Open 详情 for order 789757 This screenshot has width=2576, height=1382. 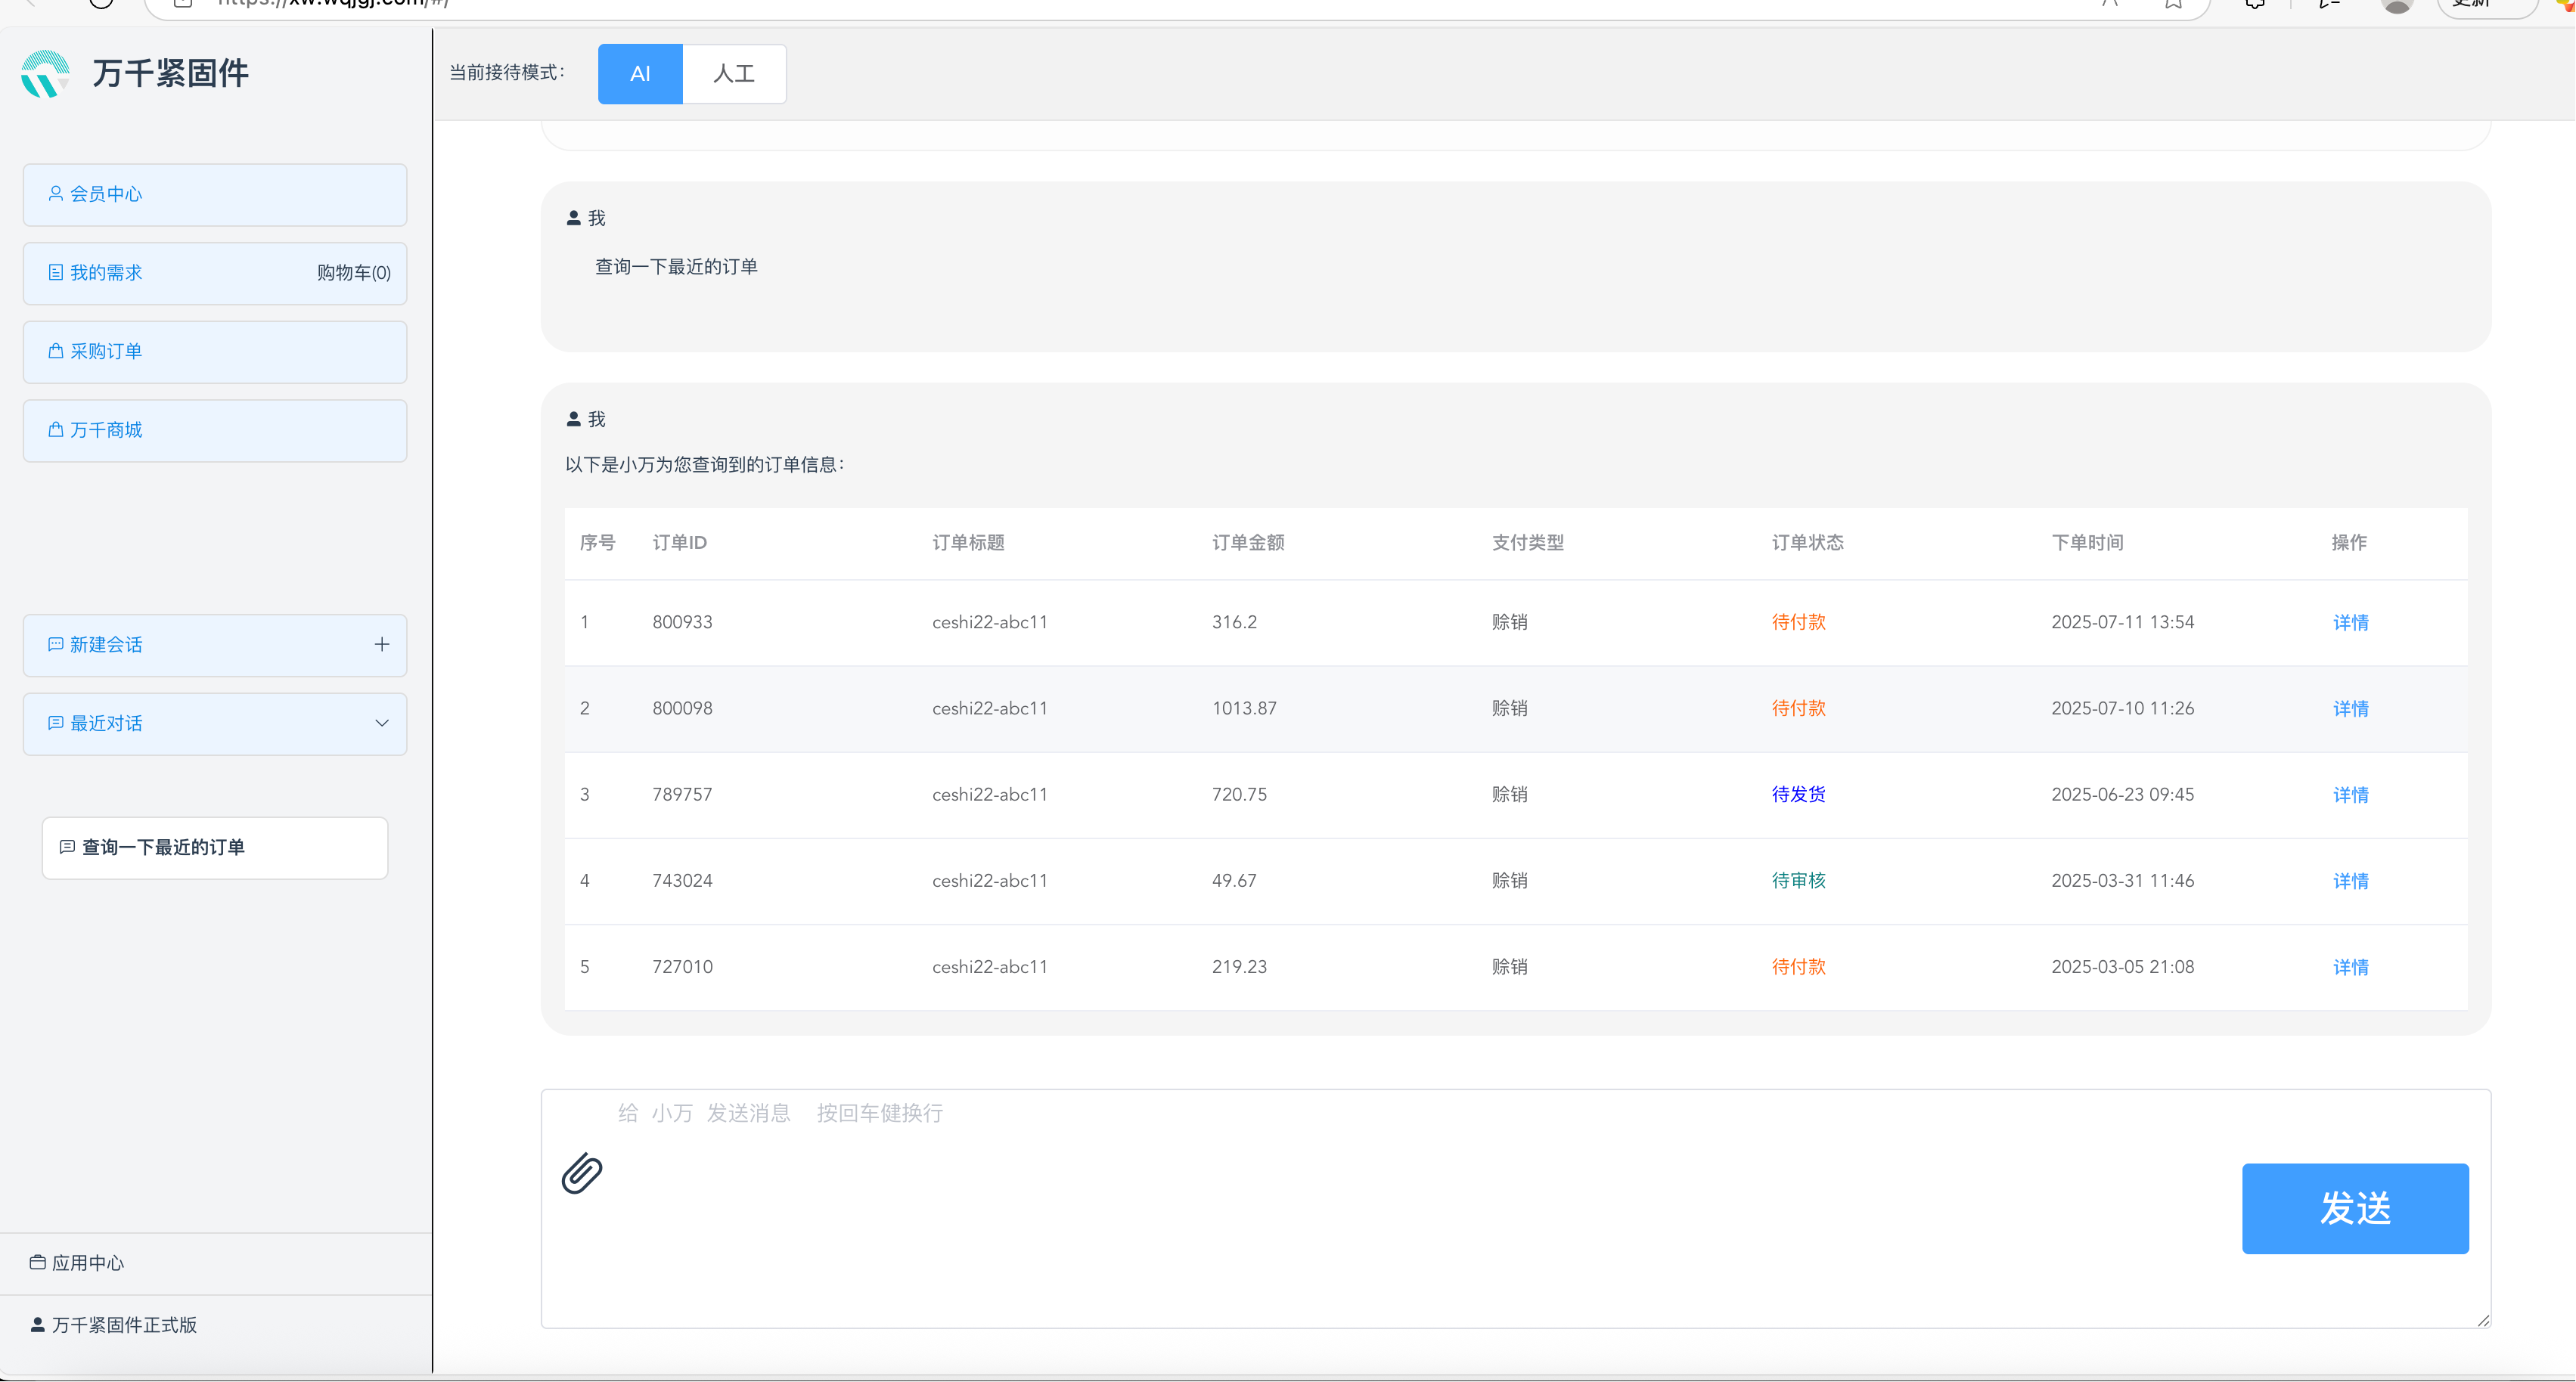(x=2350, y=795)
